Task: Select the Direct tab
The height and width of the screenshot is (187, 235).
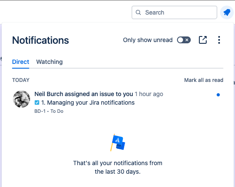Action: [21, 62]
